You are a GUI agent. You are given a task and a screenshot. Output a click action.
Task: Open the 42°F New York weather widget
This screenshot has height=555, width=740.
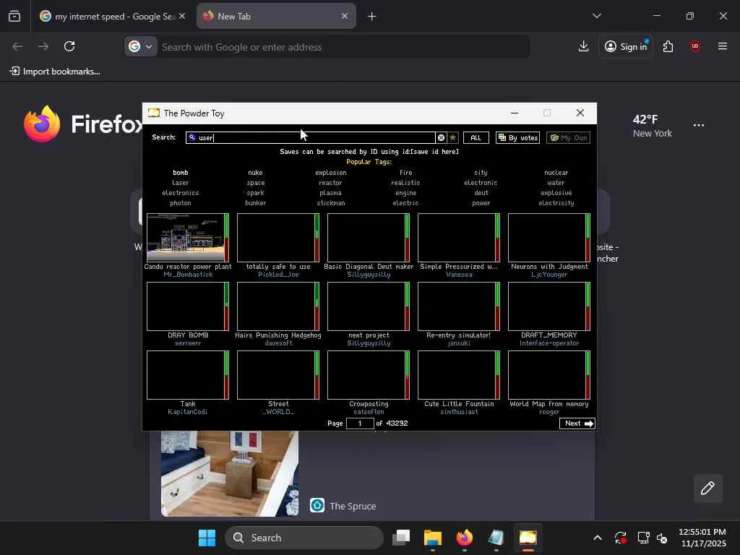point(653,126)
